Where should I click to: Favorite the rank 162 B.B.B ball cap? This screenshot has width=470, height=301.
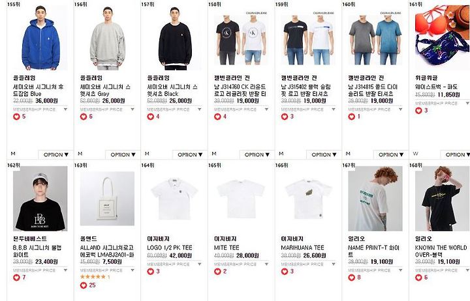[16, 278]
